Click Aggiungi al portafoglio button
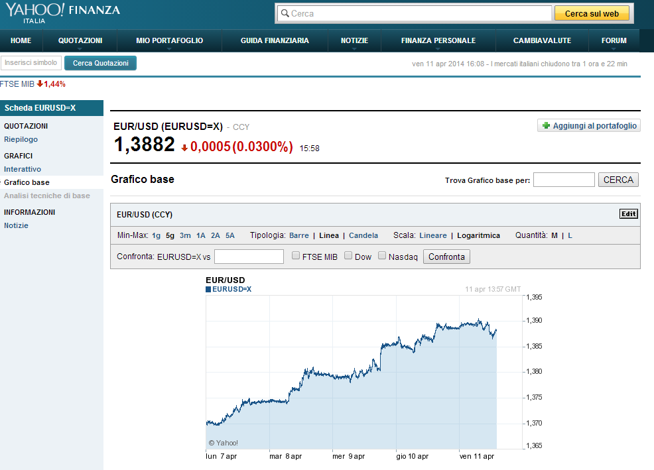The image size is (654, 470). pos(588,125)
